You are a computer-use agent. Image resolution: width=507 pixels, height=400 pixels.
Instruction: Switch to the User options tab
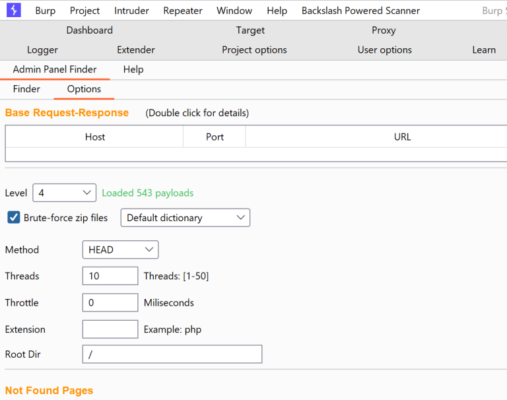(385, 50)
